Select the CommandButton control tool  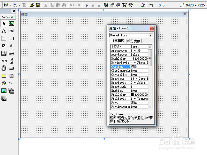click(11, 38)
